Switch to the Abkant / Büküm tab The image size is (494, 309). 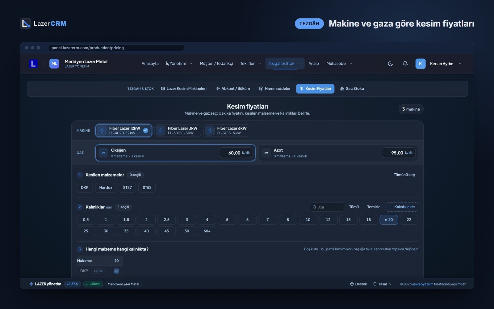pyautogui.click(x=233, y=89)
